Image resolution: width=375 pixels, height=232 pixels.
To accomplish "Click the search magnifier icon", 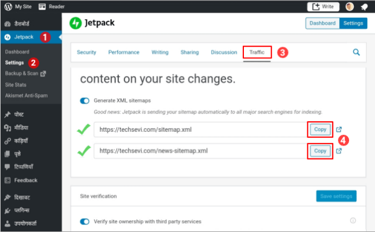I will pyautogui.click(x=356, y=52).
